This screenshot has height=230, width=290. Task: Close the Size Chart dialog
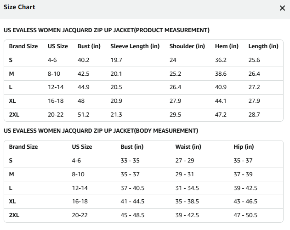click(282, 8)
